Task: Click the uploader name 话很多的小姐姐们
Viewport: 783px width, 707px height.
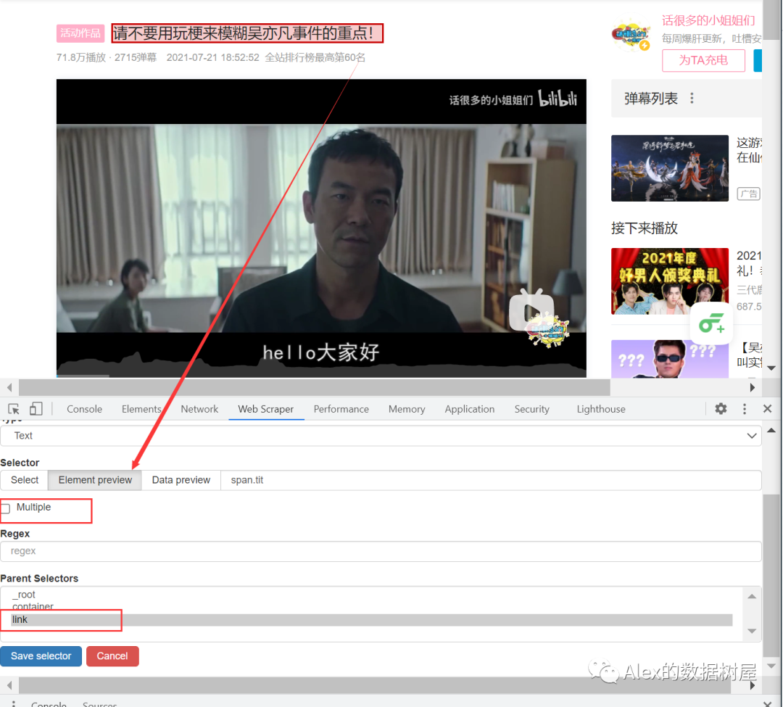Action: 708,20
